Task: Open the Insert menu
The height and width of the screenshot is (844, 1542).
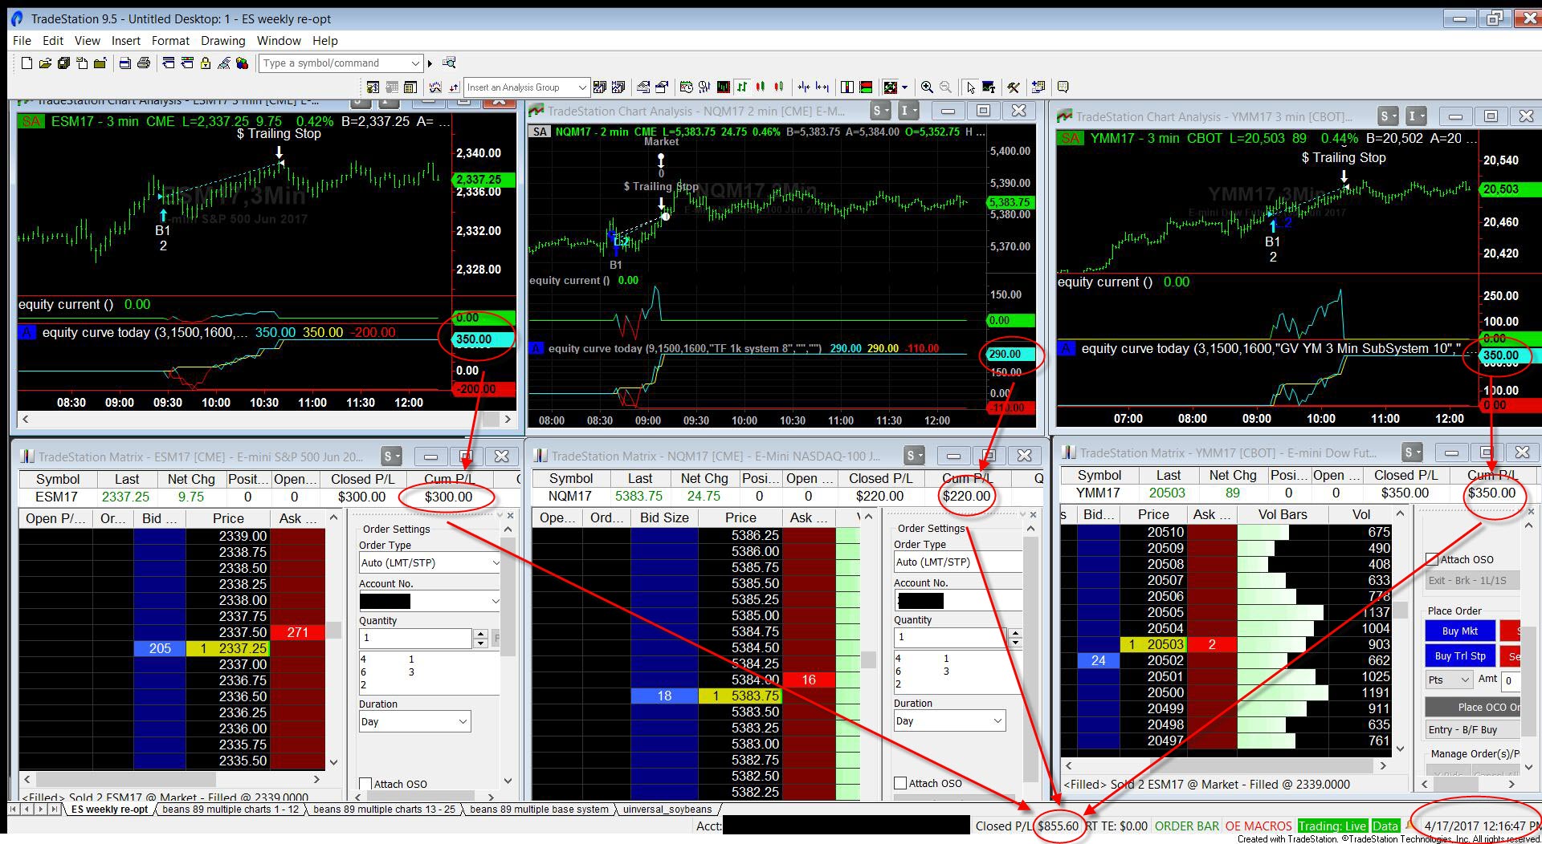Action: 125,40
